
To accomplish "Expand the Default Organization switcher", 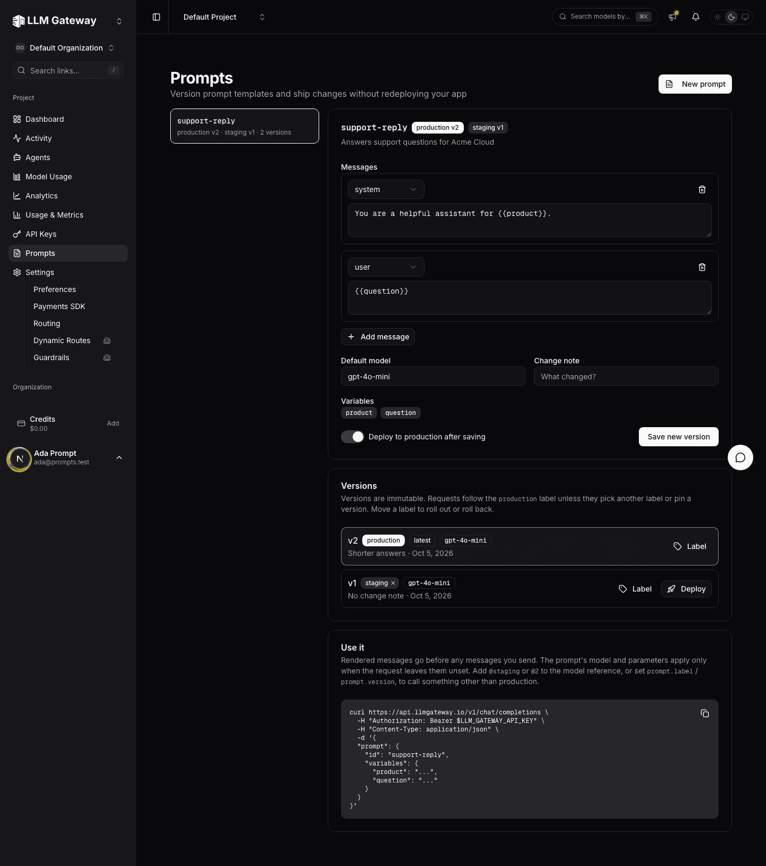I will [65, 48].
